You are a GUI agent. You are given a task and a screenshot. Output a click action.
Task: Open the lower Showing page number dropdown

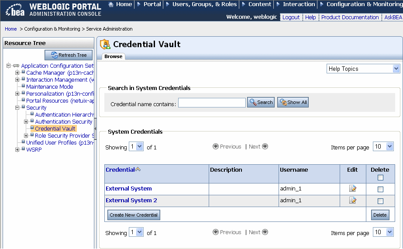[136, 232]
